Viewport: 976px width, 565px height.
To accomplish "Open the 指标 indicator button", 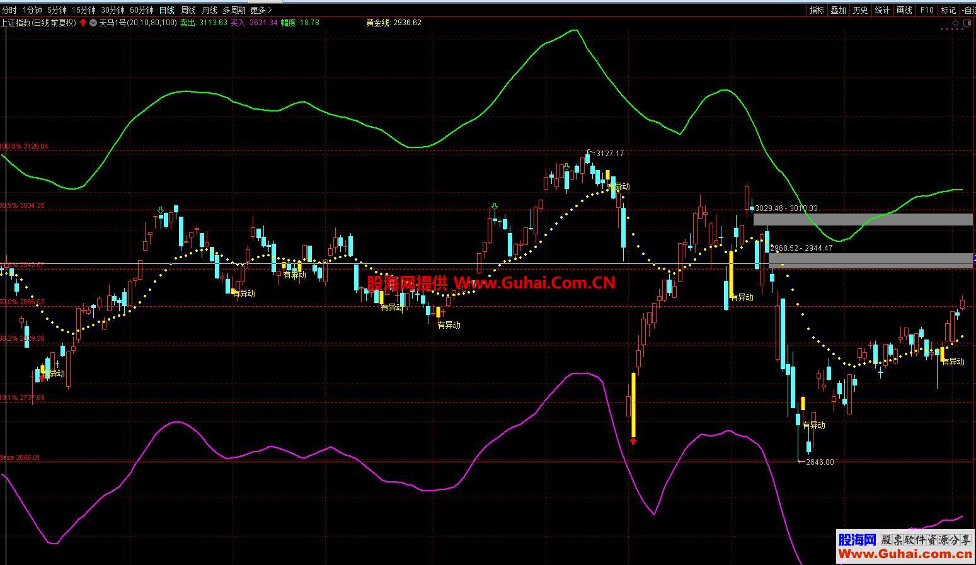I will [817, 10].
